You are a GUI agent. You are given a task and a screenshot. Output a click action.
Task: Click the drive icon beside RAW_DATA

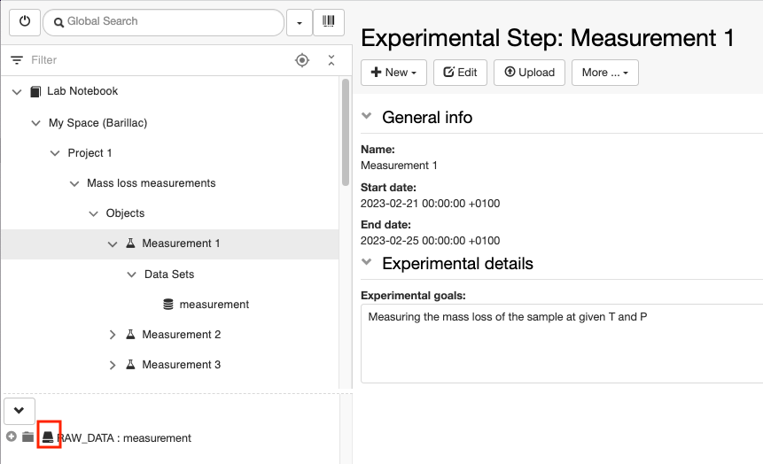coord(48,437)
